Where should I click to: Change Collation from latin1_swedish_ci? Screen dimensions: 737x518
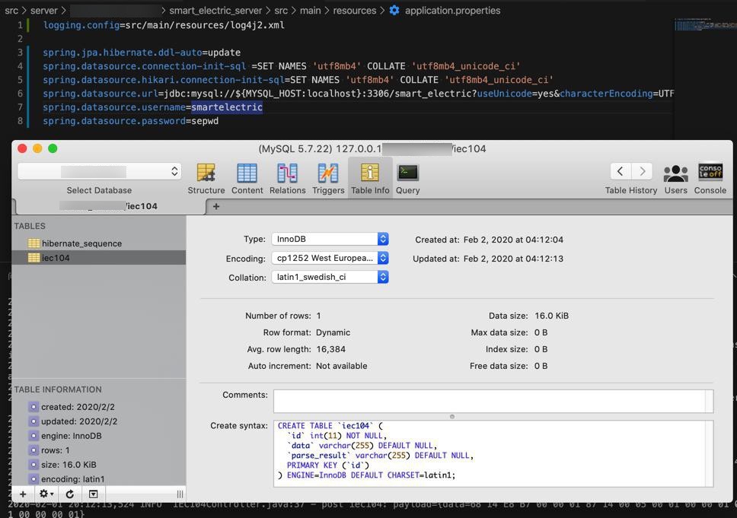click(x=330, y=277)
